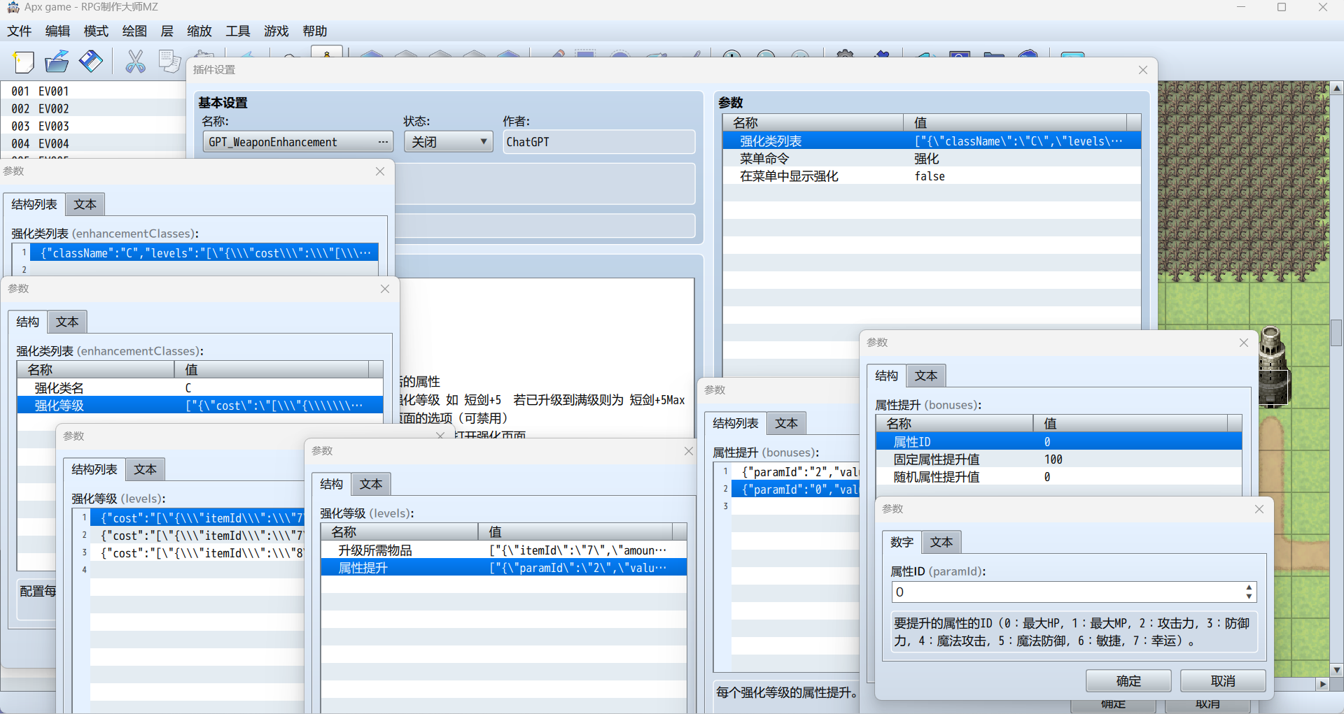Select 属性提升 row in 强化等级 struct
Viewport: 1344px width, 714px height.
pos(503,568)
